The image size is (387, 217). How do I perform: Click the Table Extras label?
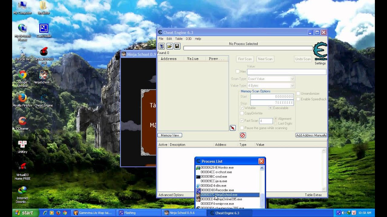point(313,195)
